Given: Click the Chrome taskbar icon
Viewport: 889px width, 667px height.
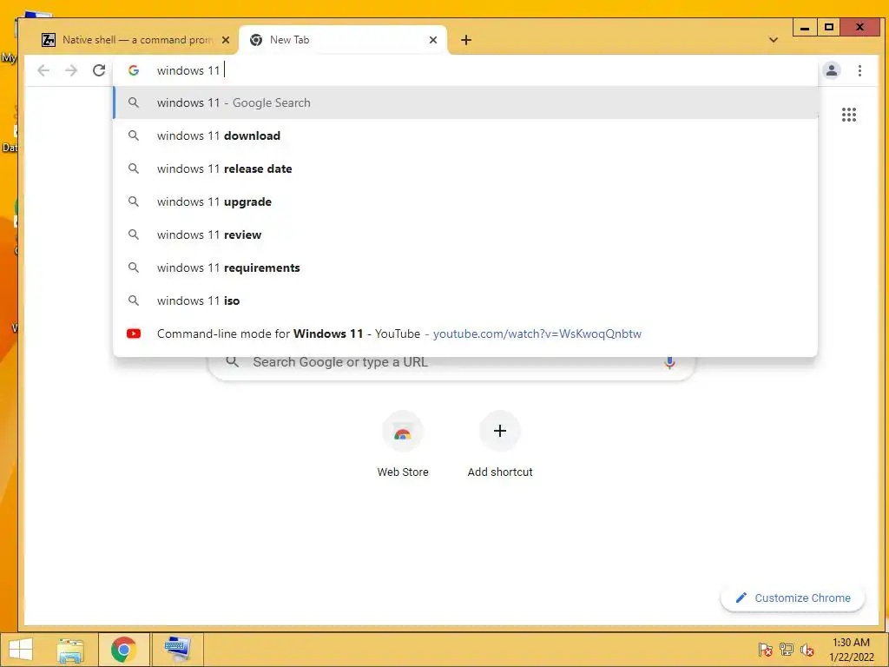Looking at the screenshot, I should point(123,650).
